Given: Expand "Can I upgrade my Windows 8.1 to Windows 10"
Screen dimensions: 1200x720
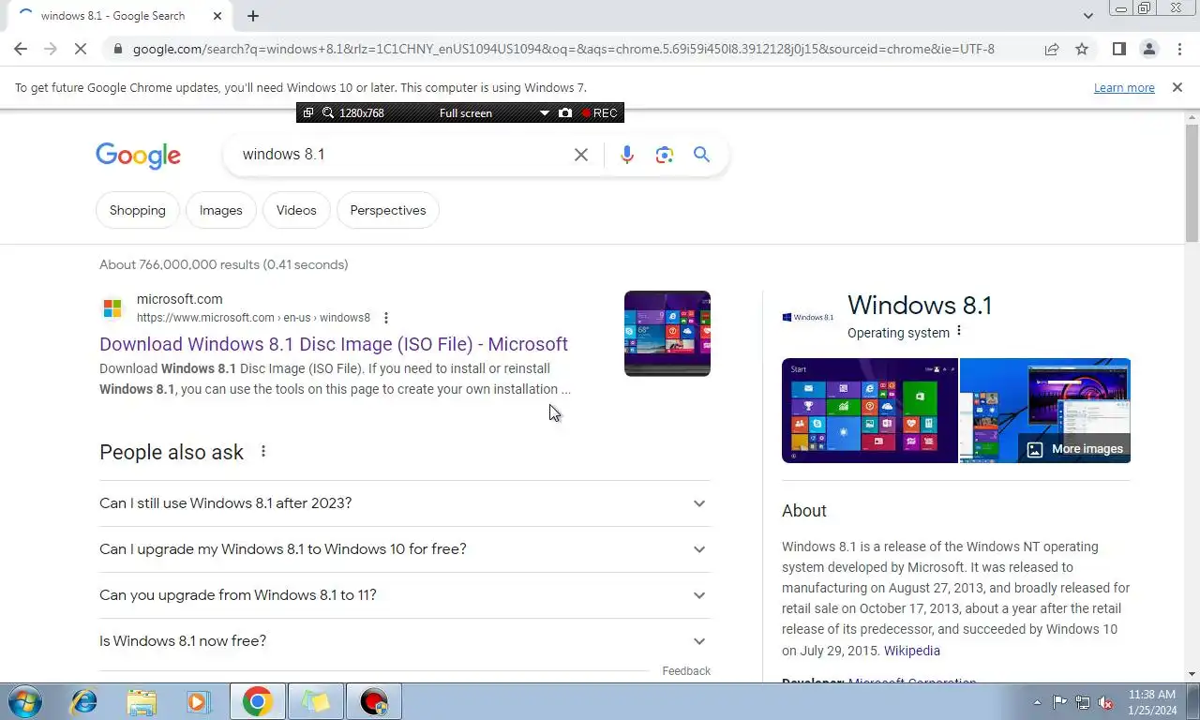Looking at the screenshot, I should coord(405,549).
